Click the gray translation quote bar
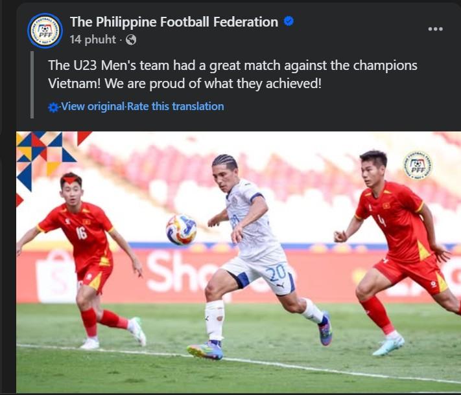 [32, 85]
